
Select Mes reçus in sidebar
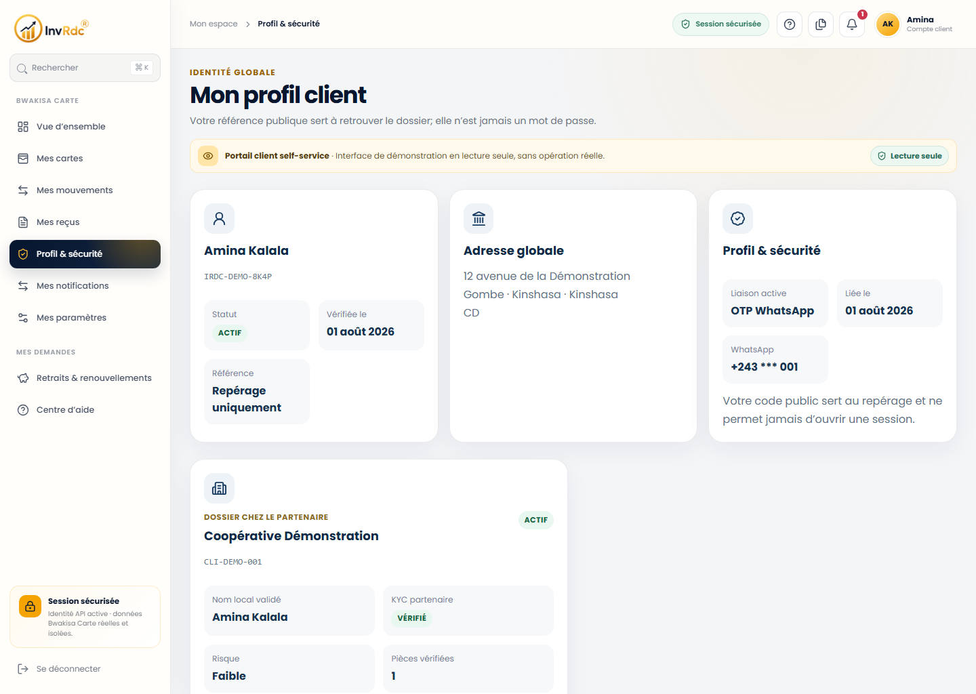pyautogui.click(x=85, y=222)
